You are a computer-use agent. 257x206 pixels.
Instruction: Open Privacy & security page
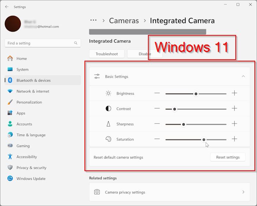pyautogui.click(x=43, y=168)
